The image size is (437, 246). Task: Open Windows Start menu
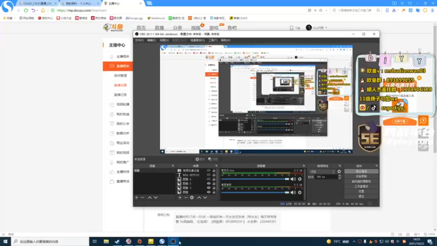click(5, 241)
